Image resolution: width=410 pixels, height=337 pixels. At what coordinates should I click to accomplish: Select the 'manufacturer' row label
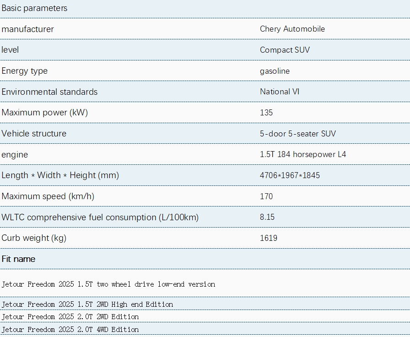point(28,29)
